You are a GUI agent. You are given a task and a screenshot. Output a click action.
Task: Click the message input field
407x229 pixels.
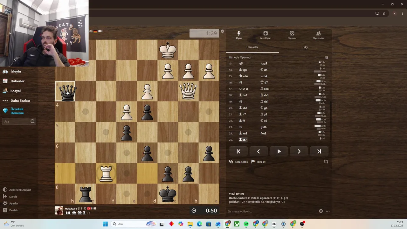[x=272, y=211]
